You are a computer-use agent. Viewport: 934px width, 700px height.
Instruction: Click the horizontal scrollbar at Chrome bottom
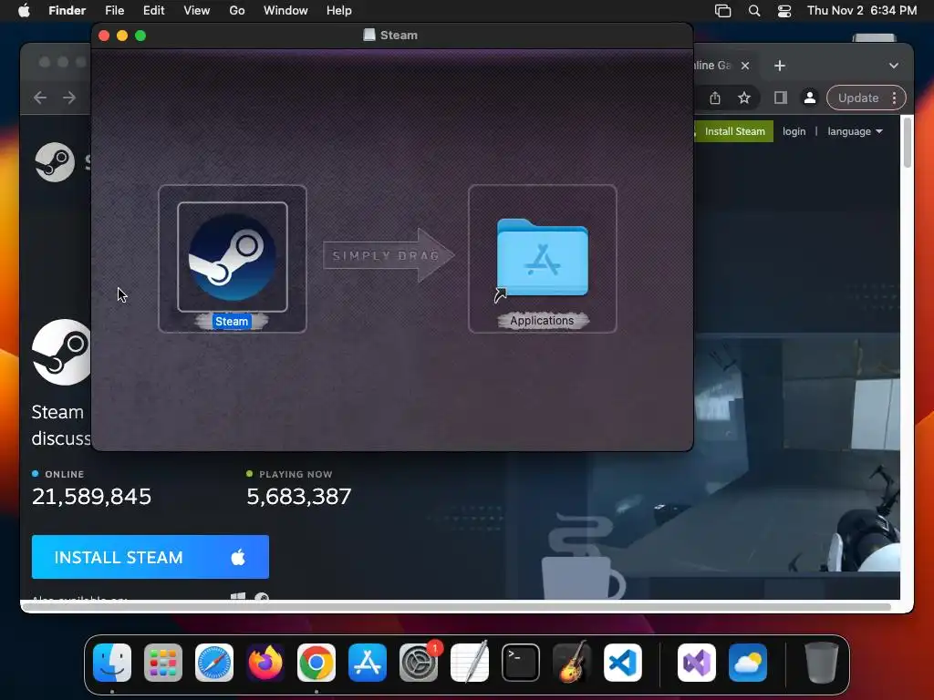456,606
